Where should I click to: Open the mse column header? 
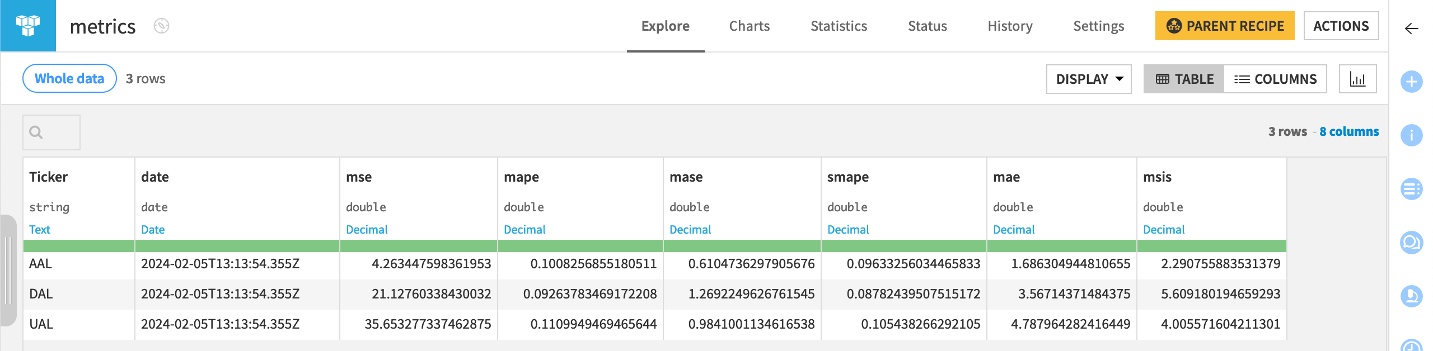point(359,177)
